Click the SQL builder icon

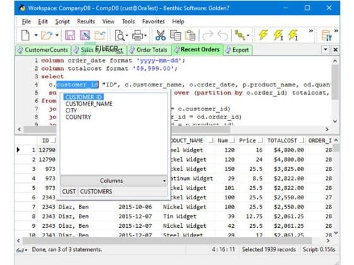click(240, 35)
